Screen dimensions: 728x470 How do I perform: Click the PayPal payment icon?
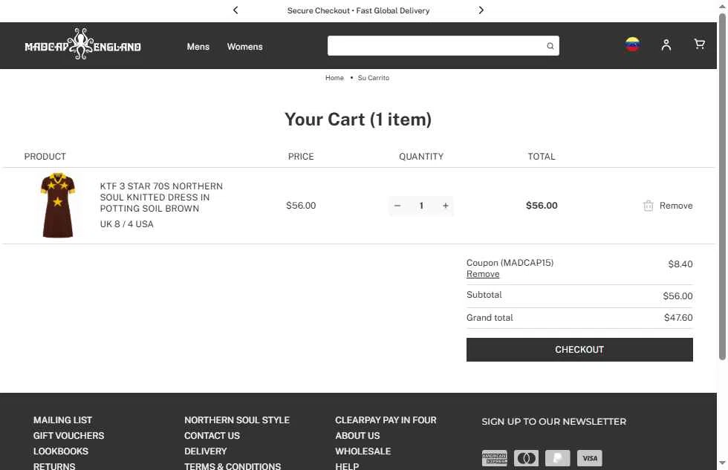558,458
